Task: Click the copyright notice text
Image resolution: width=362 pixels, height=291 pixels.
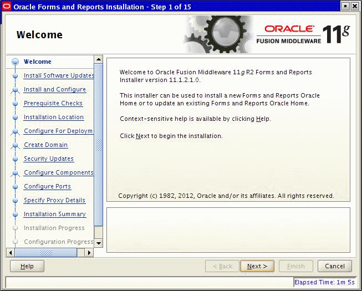Action: [226, 196]
